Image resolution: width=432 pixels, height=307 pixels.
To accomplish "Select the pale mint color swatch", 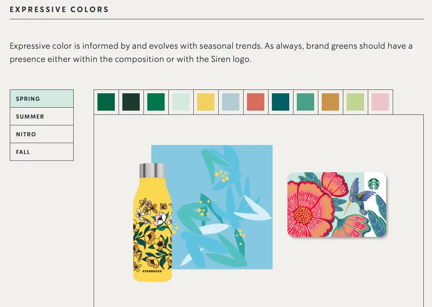I will coord(181,102).
